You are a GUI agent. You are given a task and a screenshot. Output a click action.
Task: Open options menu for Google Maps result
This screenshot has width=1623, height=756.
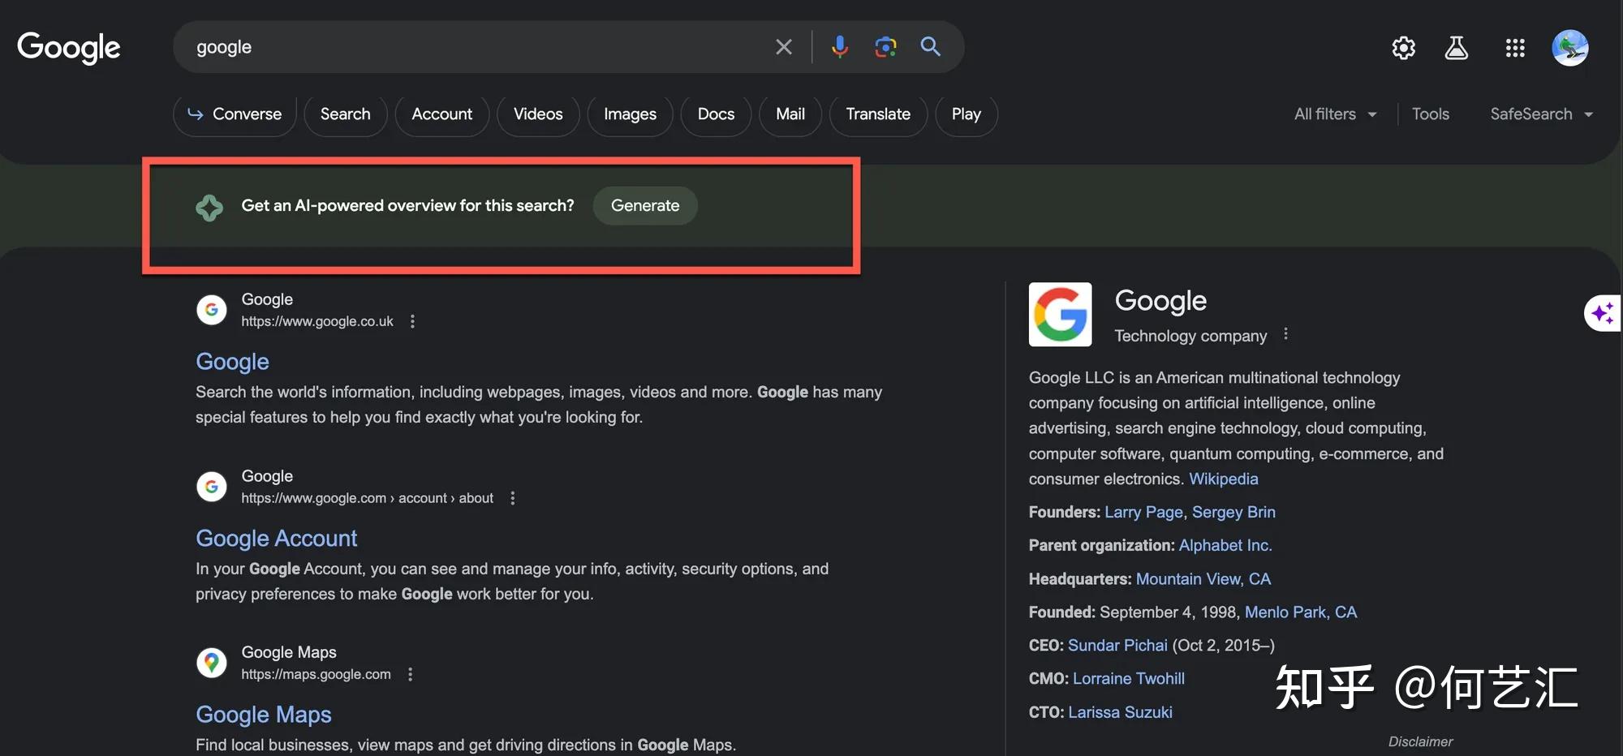click(410, 674)
